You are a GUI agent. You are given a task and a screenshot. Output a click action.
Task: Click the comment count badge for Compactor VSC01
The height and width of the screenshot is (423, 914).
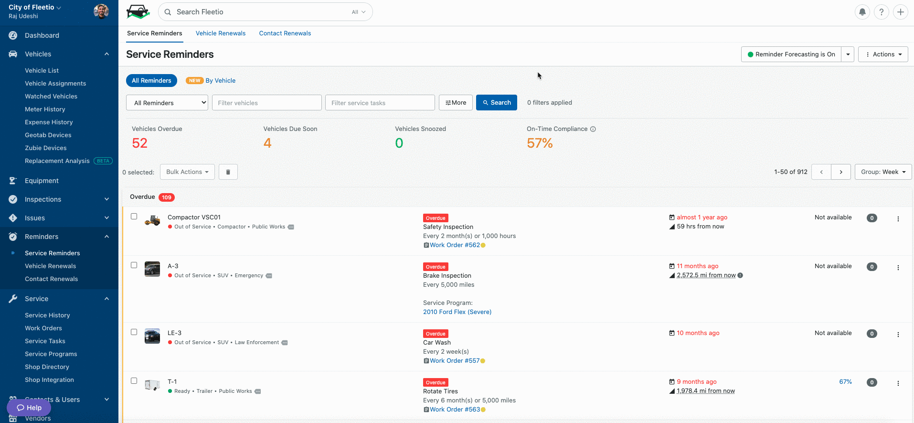click(872, 218)
